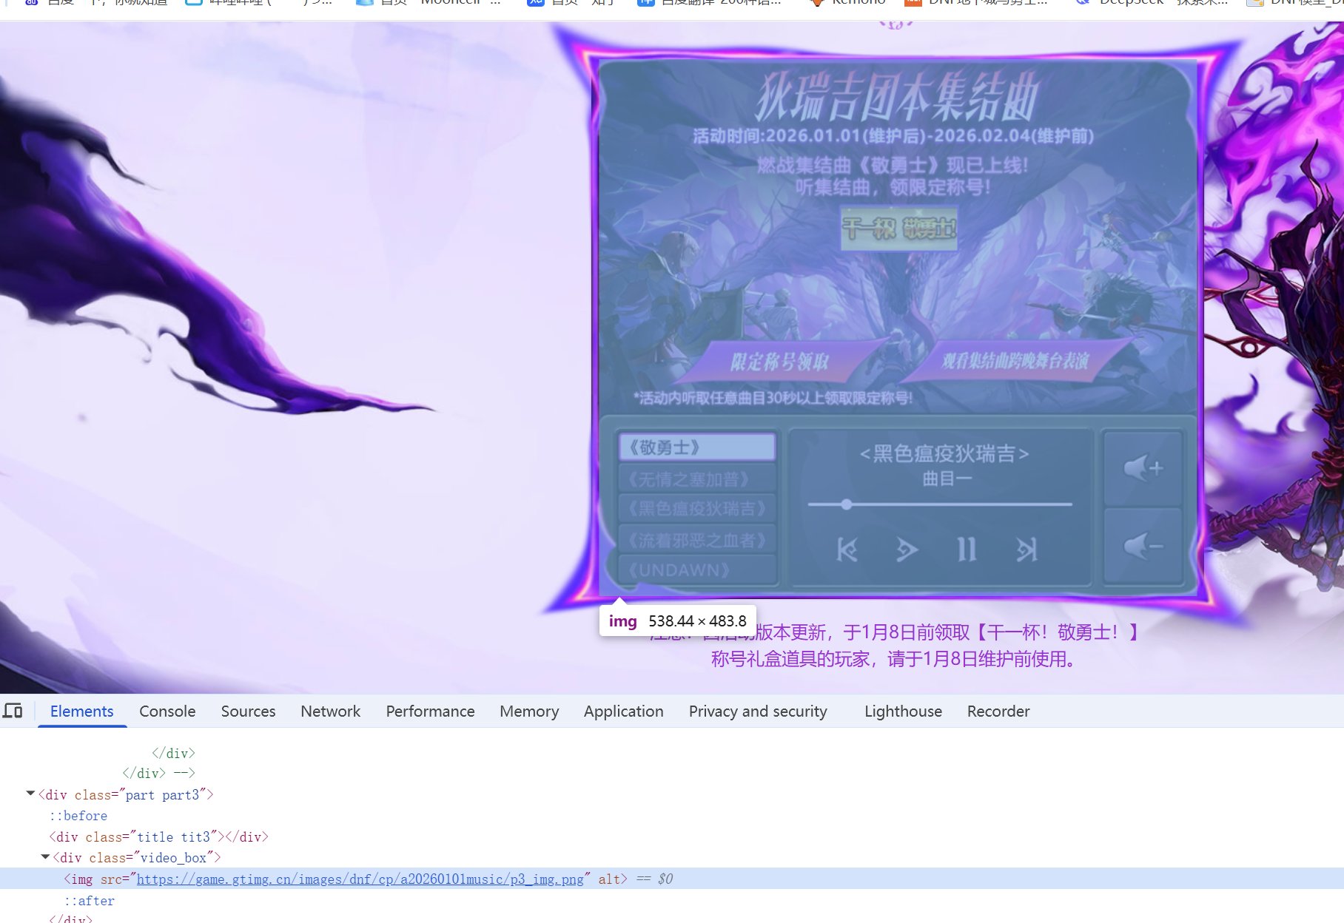Collapse the div class video_box node
Viewport: 1344px width, 923px height.
pyautogui.click(x=45, y=858)
